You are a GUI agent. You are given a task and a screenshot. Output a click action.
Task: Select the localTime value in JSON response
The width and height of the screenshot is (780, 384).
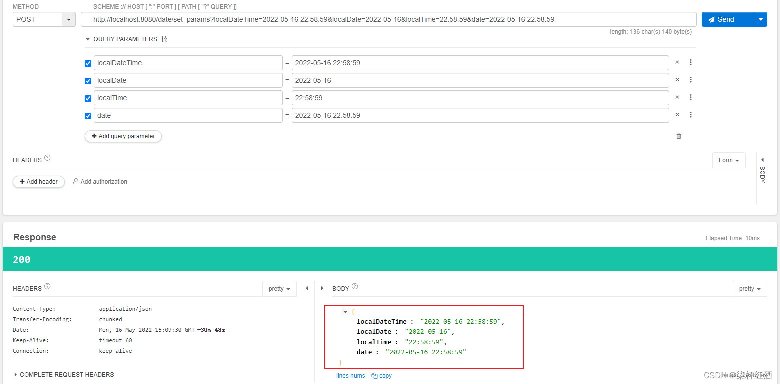pos(424,342)
